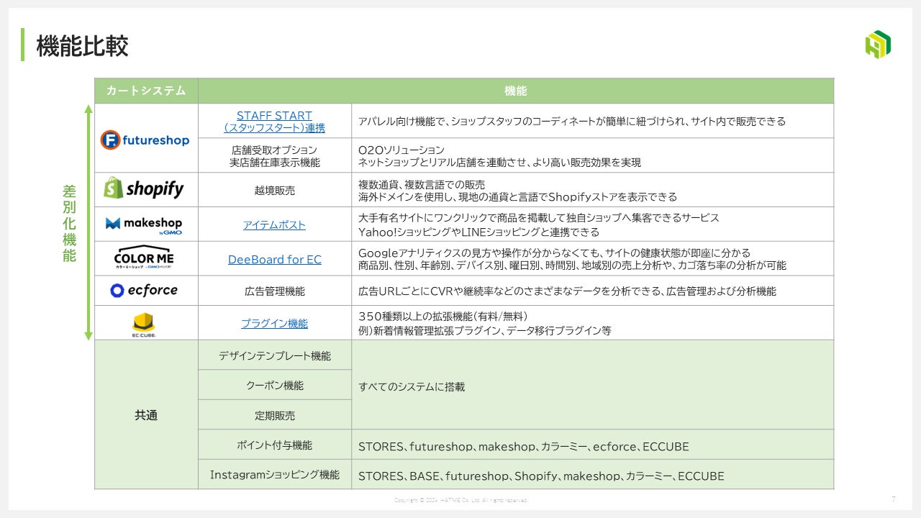The height and width of the screenshot is (518, 921).
Task: Open the アイテムポスト link
Action: pyautogui.click(x=274, y=225)
